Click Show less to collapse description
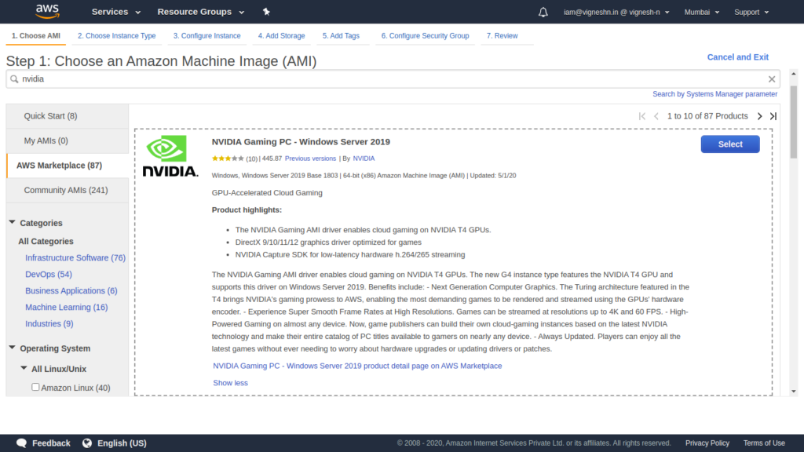The image size is (804, 452). click(x=230, y=383)
